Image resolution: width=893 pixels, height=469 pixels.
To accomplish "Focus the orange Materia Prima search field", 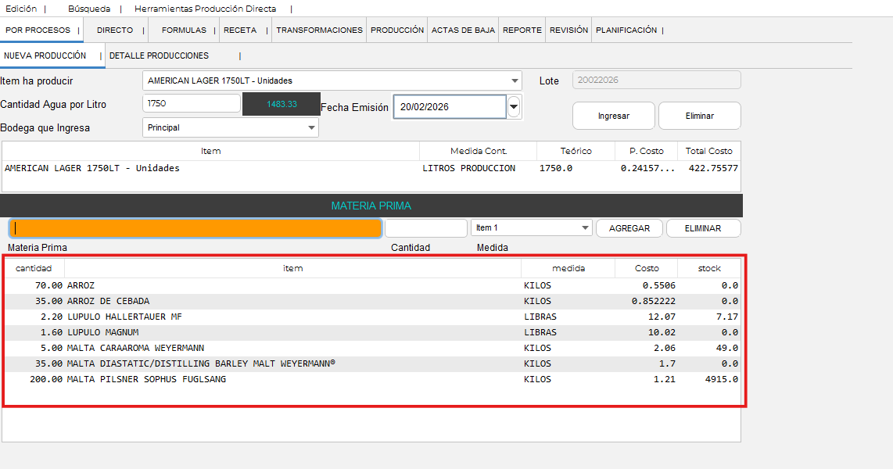I will coord(195,228).
